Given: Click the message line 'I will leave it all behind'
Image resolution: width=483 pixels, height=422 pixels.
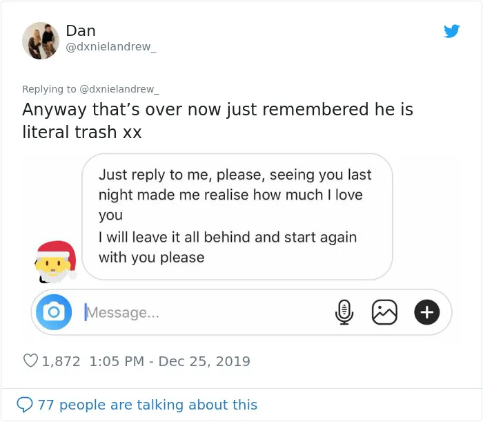Looking at the screenshot, I should (228, 238).
